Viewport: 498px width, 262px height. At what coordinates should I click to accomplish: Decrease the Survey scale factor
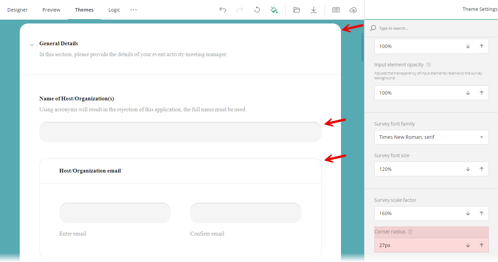point(468,213)
